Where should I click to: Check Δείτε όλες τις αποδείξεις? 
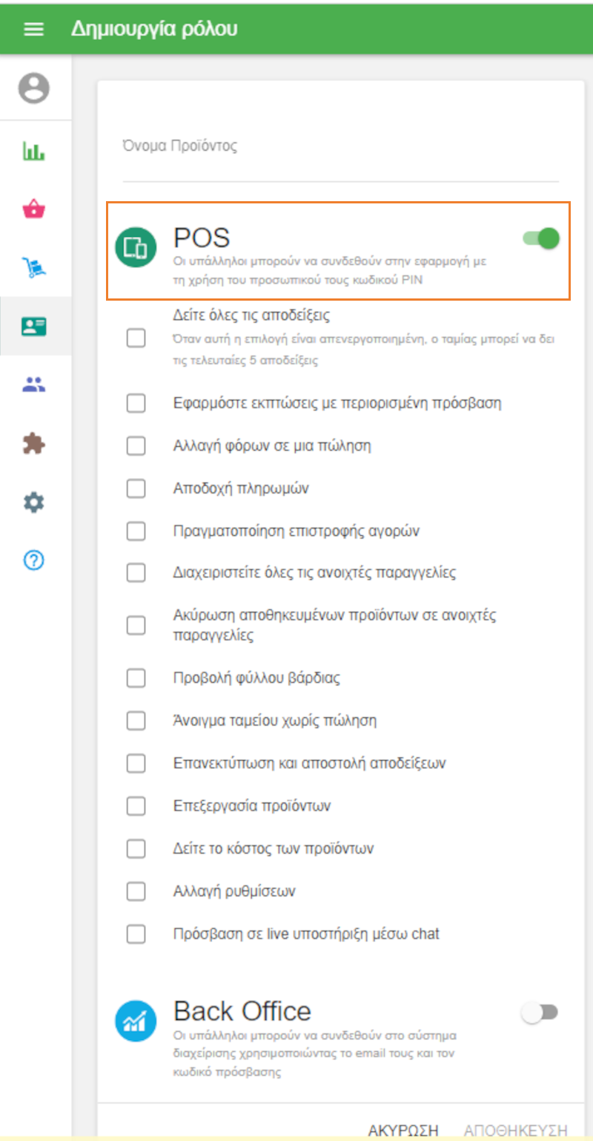coord(136,338)
